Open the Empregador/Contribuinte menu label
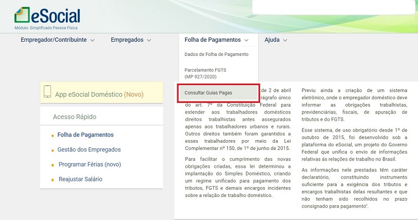This screenshot has width=418, height=220. [53, 40]
